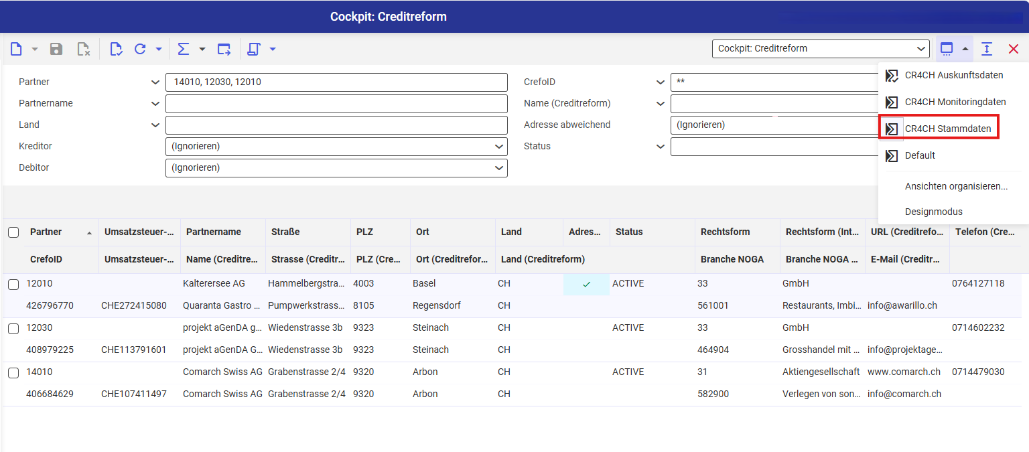This screenshot has height=452, width=1029.
Task: Toggle the select-all checkbox in table header
Action: (13, 232)
